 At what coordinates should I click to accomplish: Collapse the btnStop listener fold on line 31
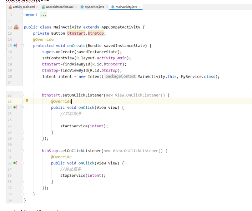coord(22,151)
